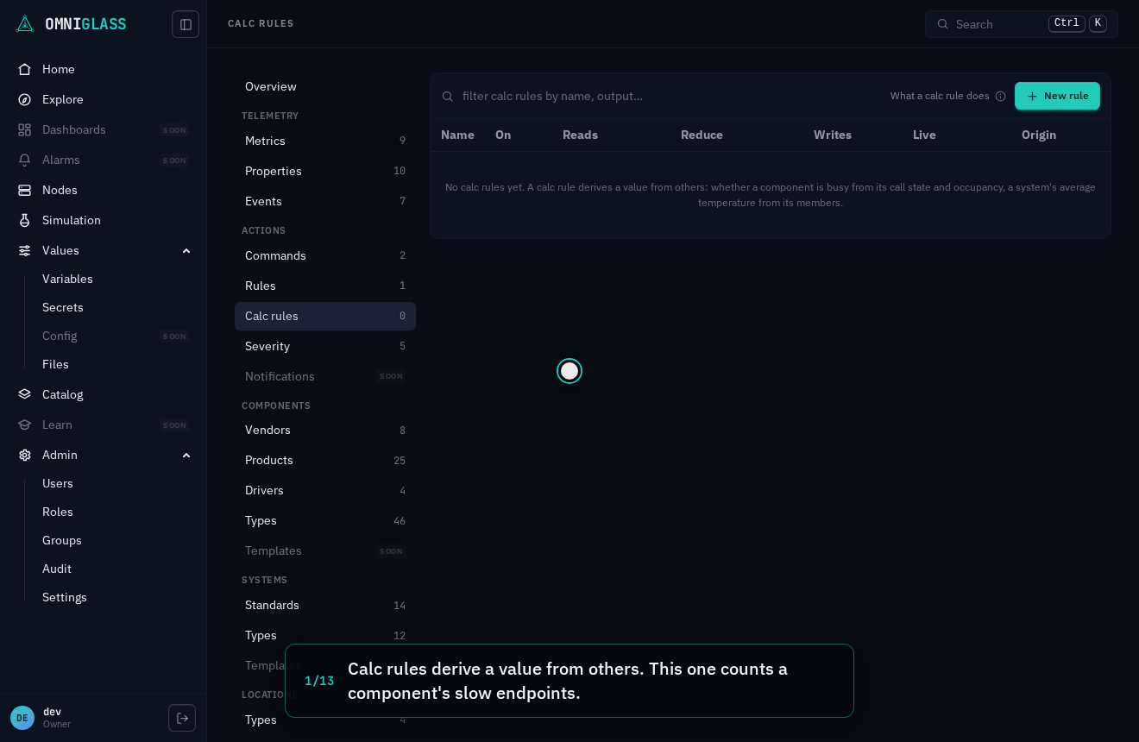Viewport: 1139px width, 742px height.
Task: Click the info icon beside 'What a calc rule does'
Action: click(x=1001, y=96)
